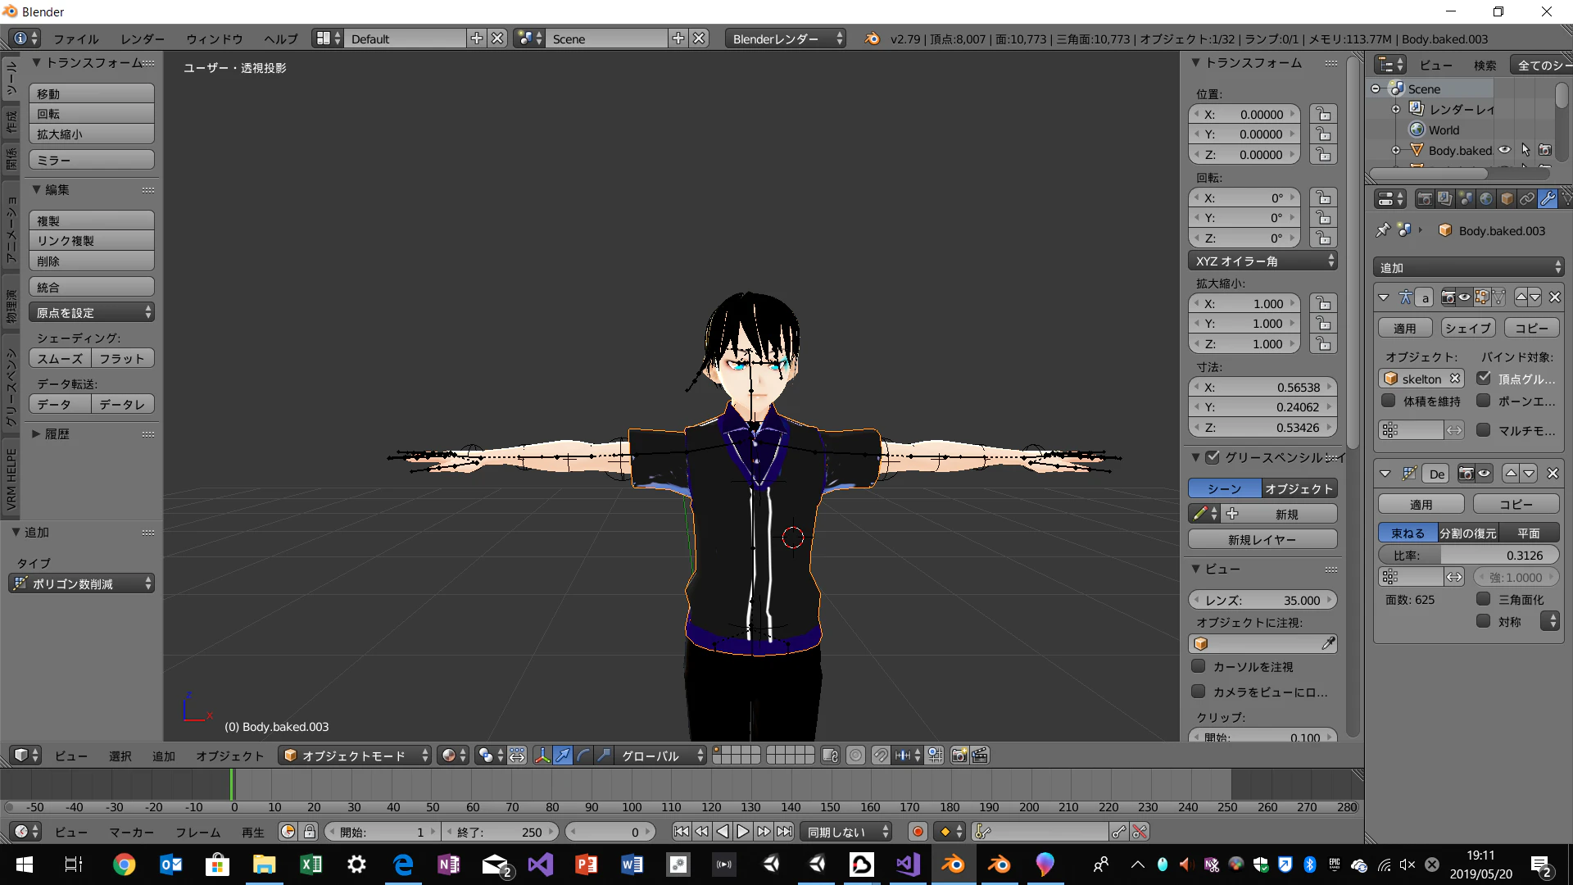Open the VRM HELPER sidebar tab
Screen dimensions: 1573x885
pos(11,479)
